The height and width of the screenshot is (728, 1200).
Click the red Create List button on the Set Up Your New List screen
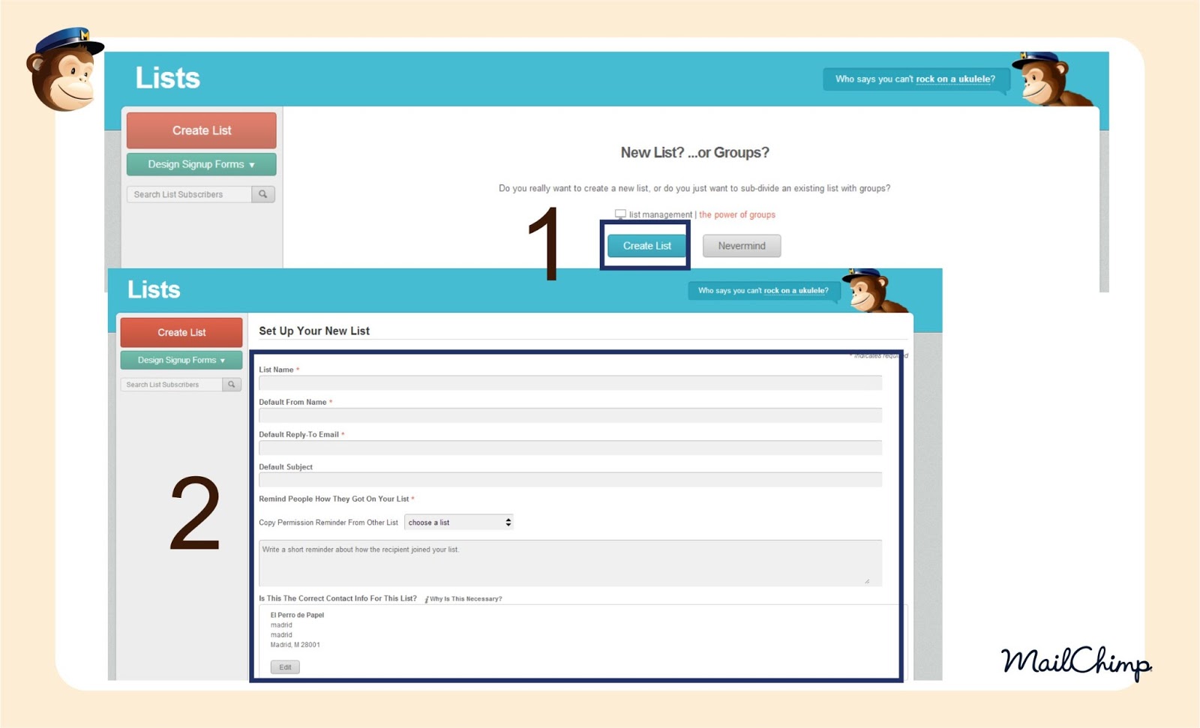[x=181, y=332]
